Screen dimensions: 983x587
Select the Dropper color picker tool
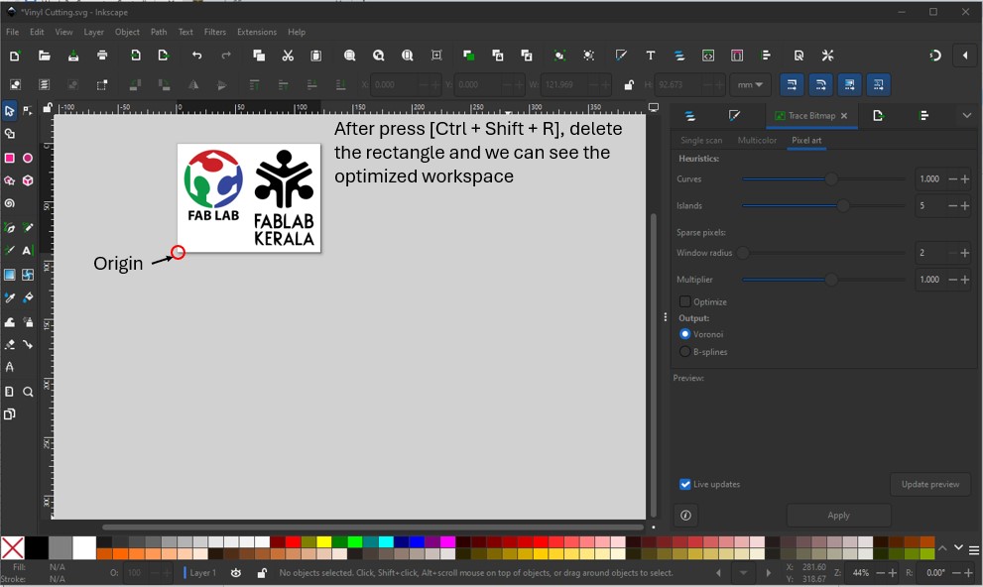click(x=9, y=297)
